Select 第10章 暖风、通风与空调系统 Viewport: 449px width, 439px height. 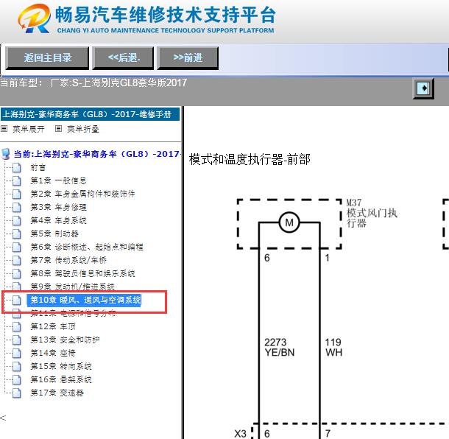tap(85, 300)
